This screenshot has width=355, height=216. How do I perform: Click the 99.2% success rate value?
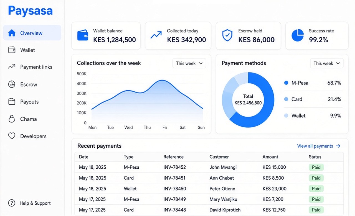[319, 40]
